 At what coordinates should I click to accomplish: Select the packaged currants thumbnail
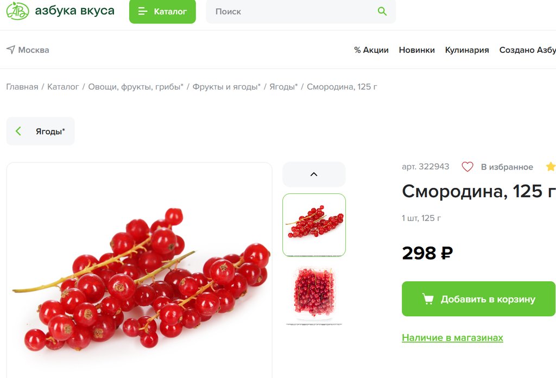314,294
